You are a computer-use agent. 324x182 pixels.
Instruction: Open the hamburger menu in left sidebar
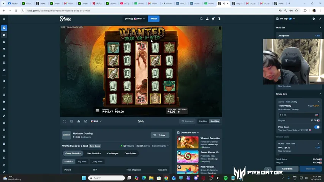point(4,19)
